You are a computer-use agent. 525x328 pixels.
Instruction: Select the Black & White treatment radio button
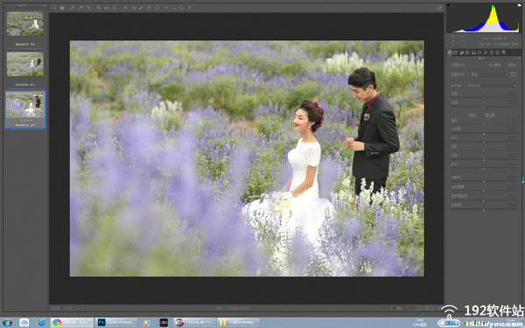506,66
